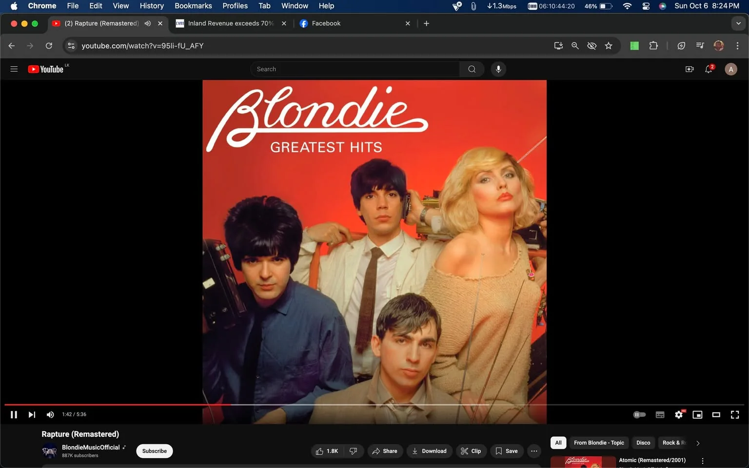The image size is (749, 468).
Task: Show more filter chips with arrow
Action: pyautogui.click(x=698, y=443)
